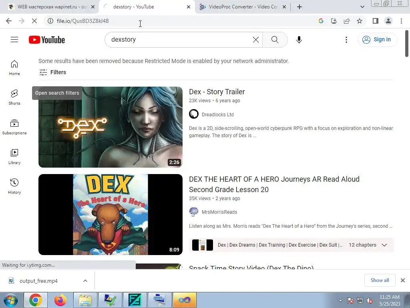Show all downloads
This screenshot has height=308, width=410.
pos(380,280)
